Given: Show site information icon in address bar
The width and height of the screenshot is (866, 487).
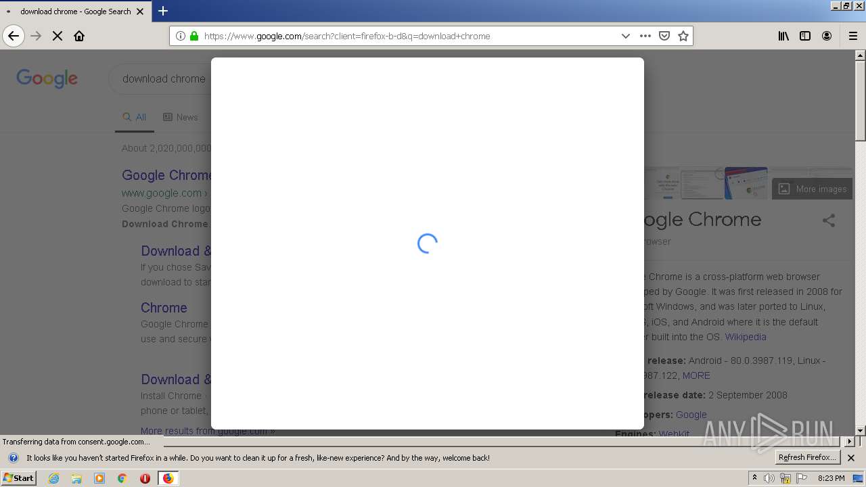Looking at the screenshot, I should coord(181,36).
